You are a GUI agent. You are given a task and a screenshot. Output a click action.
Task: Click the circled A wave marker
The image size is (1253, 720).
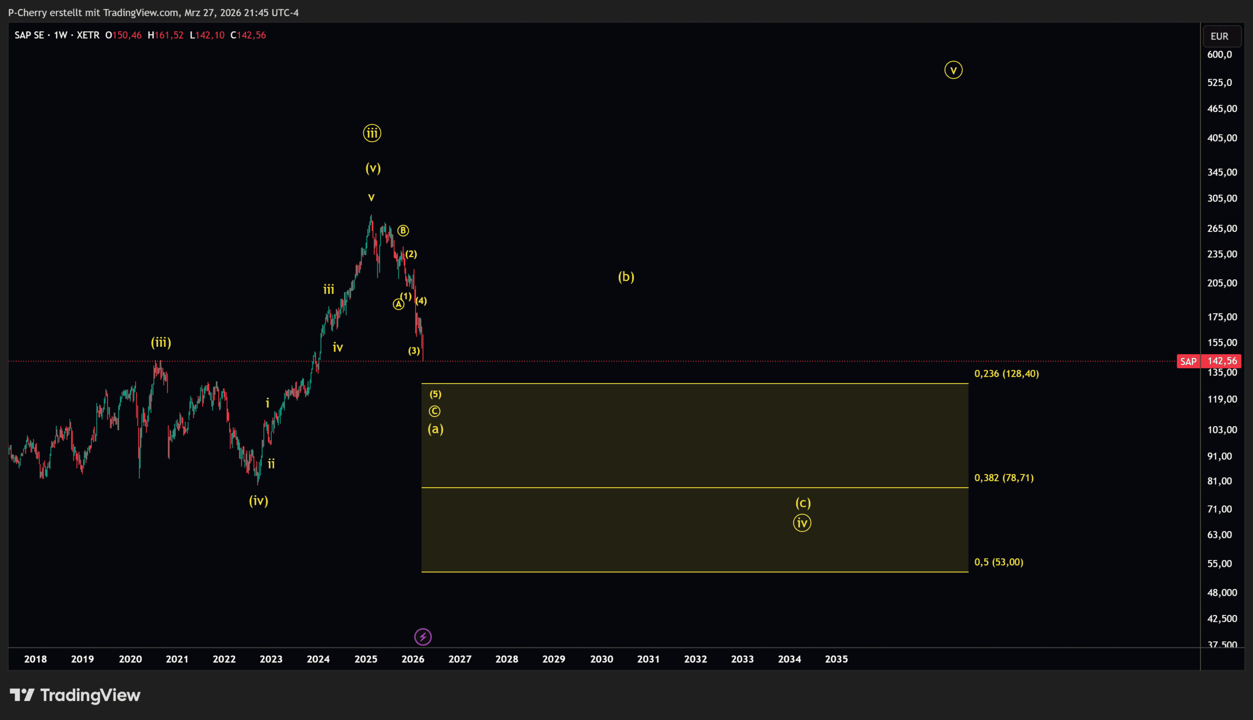[x=398, y=304]
